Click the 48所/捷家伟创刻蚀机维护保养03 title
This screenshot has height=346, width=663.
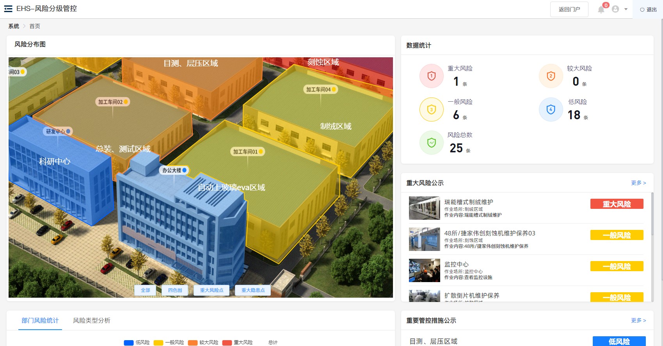[490, 233]
